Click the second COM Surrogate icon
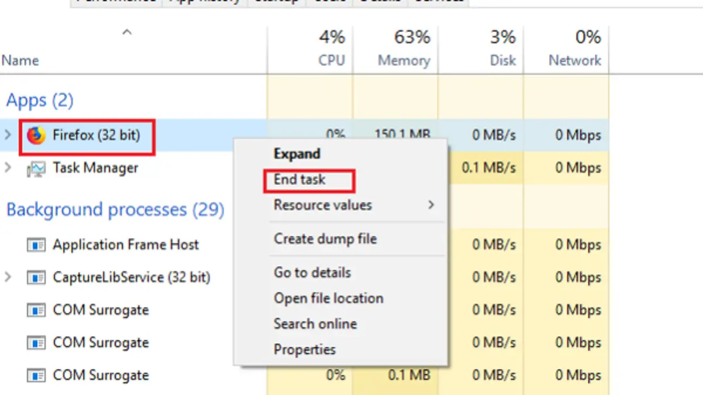This screenshot has width=703, height=395. click(x=36, y=343)
